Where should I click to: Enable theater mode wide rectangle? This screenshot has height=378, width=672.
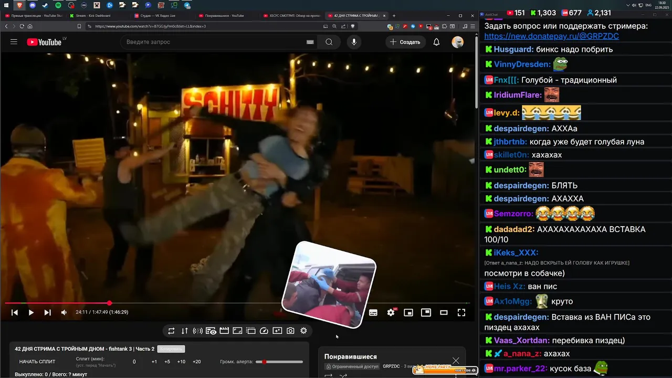click(x=444, y=312)
